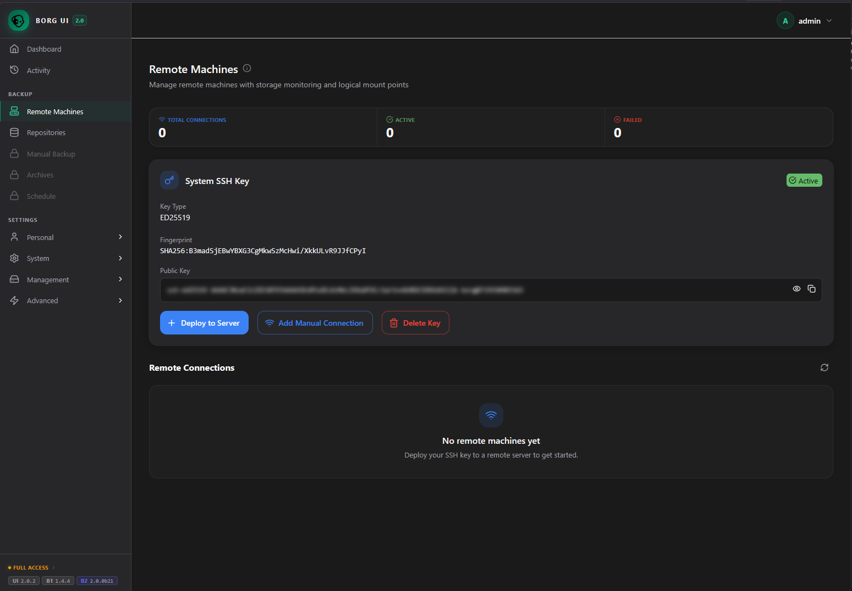Click the red Delete Key button
The width and height of the screenshot is (852, 591).
tap(415, 323)
